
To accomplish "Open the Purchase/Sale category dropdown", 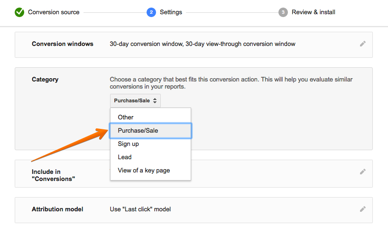I will click(135, 100).
